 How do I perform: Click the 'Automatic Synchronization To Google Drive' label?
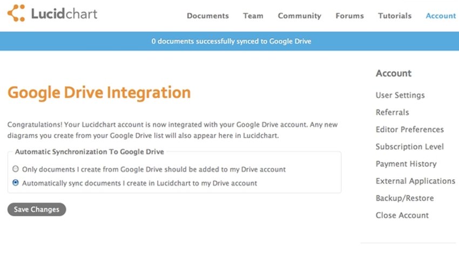pyautogui.click(x=90, y=152)
